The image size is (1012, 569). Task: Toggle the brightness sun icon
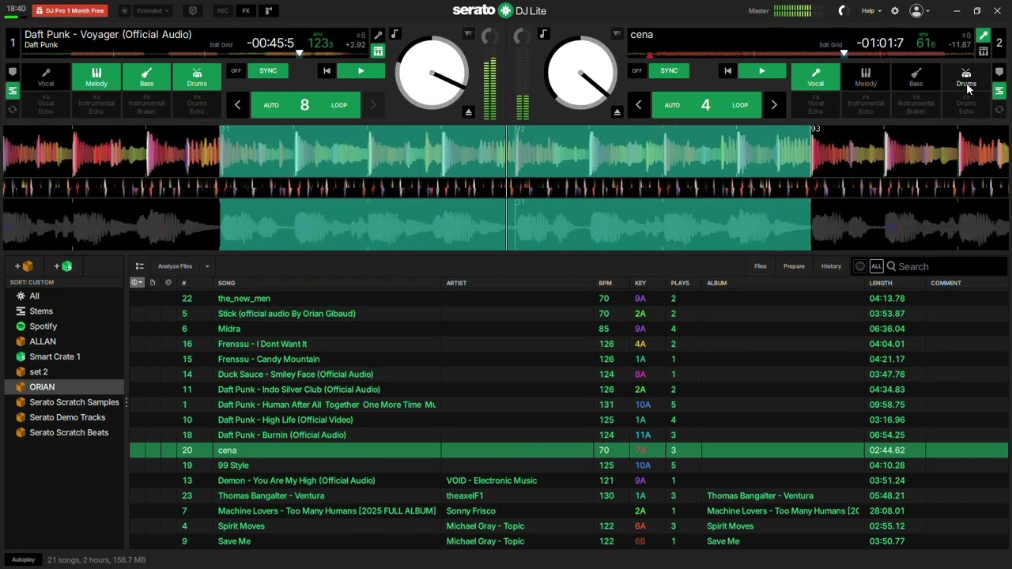click(125, 11)
